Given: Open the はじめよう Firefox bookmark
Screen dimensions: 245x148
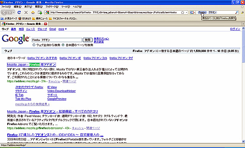Looking at the screenshot, I should [24, 18].
